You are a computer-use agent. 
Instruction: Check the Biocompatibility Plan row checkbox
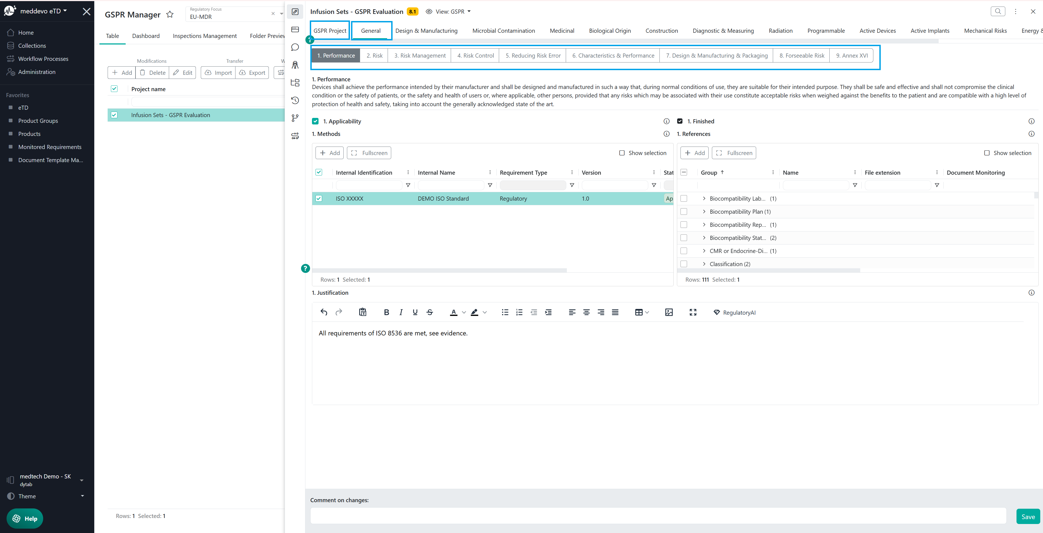[684, 212]
